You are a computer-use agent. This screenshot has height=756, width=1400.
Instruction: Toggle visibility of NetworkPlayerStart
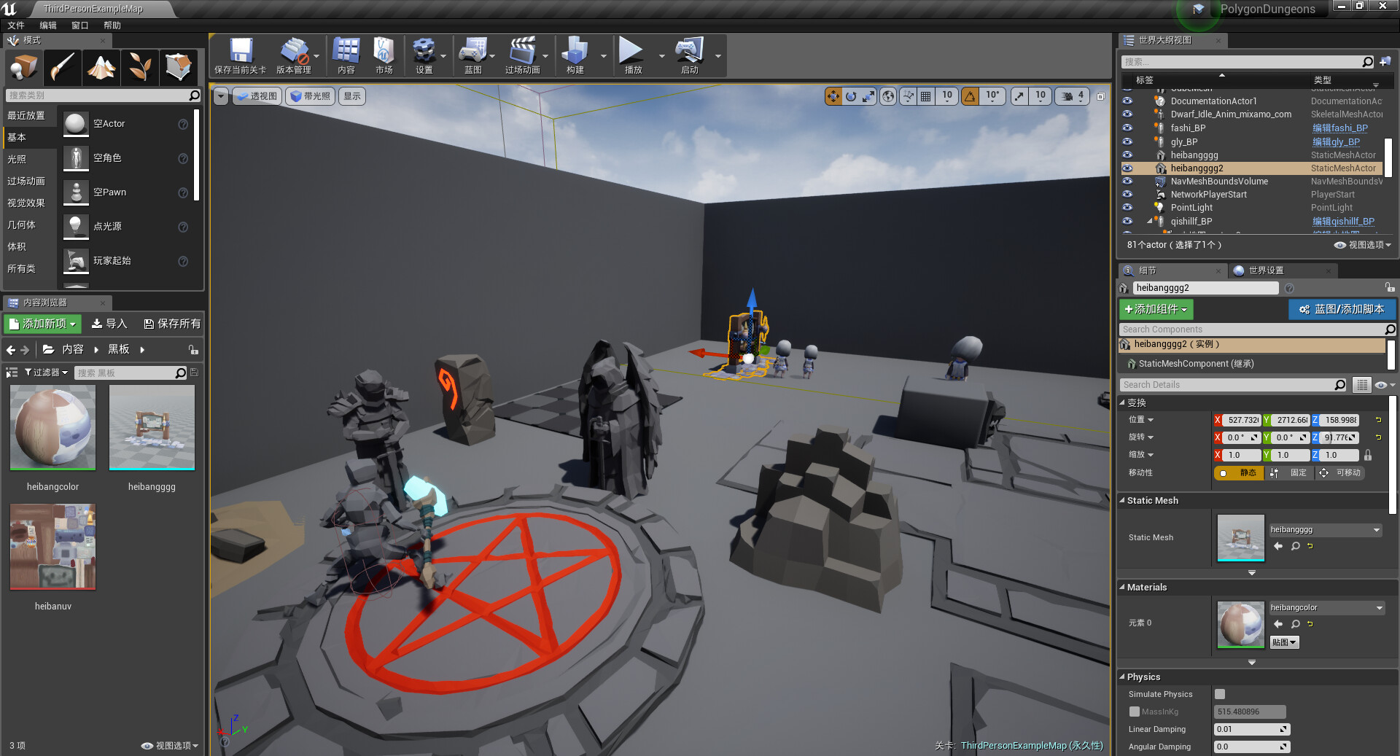[1127, 195]
